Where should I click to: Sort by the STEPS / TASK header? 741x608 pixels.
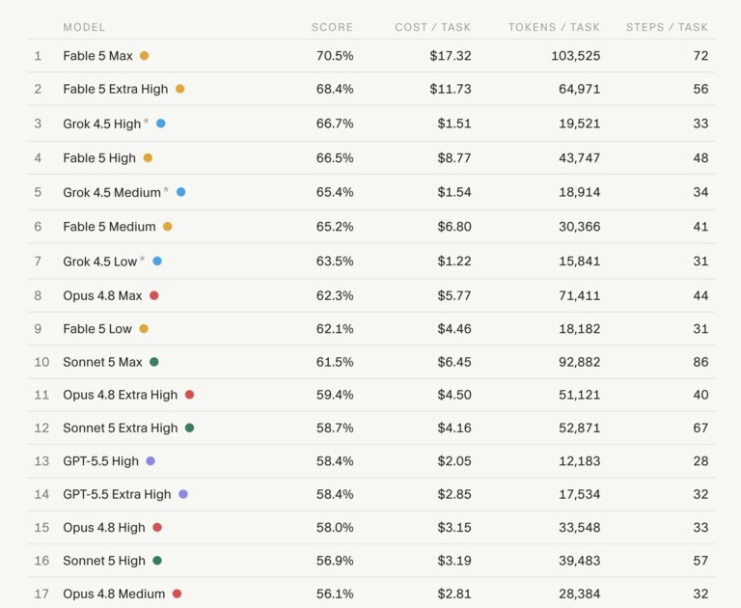tap(667, 27)
